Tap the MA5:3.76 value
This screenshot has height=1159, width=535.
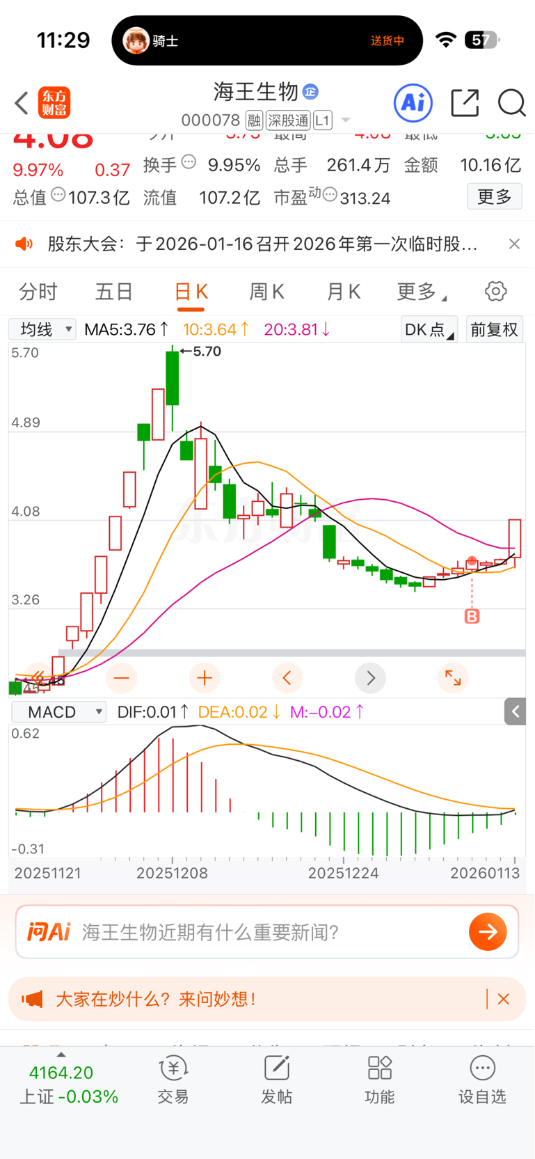tap(127, 329)
